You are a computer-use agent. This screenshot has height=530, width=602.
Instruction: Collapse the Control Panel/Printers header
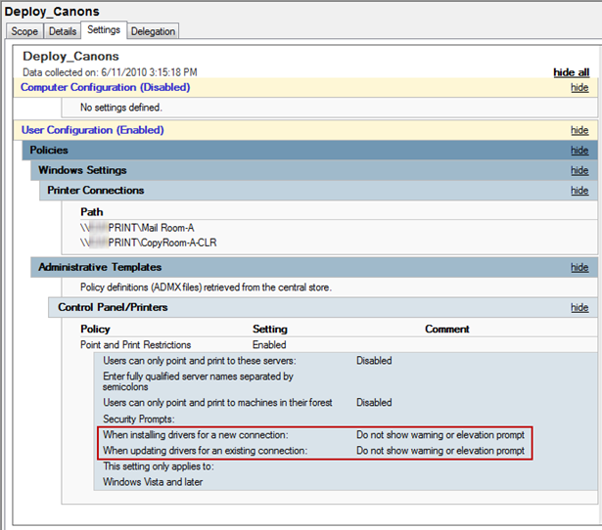[114, 307]
